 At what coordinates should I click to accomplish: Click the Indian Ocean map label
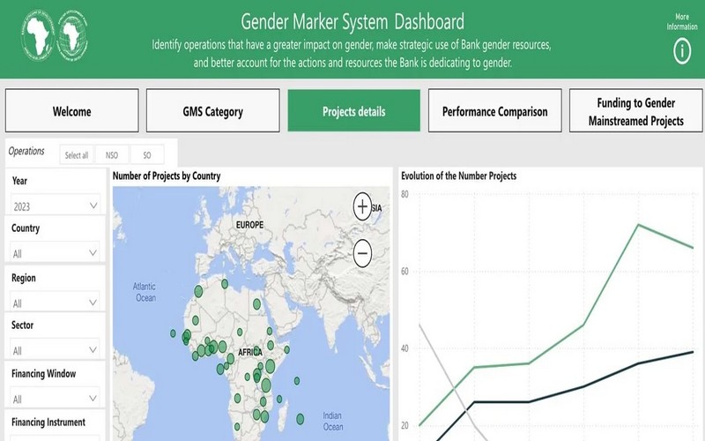pyautogui.click(x=333, y=422)
